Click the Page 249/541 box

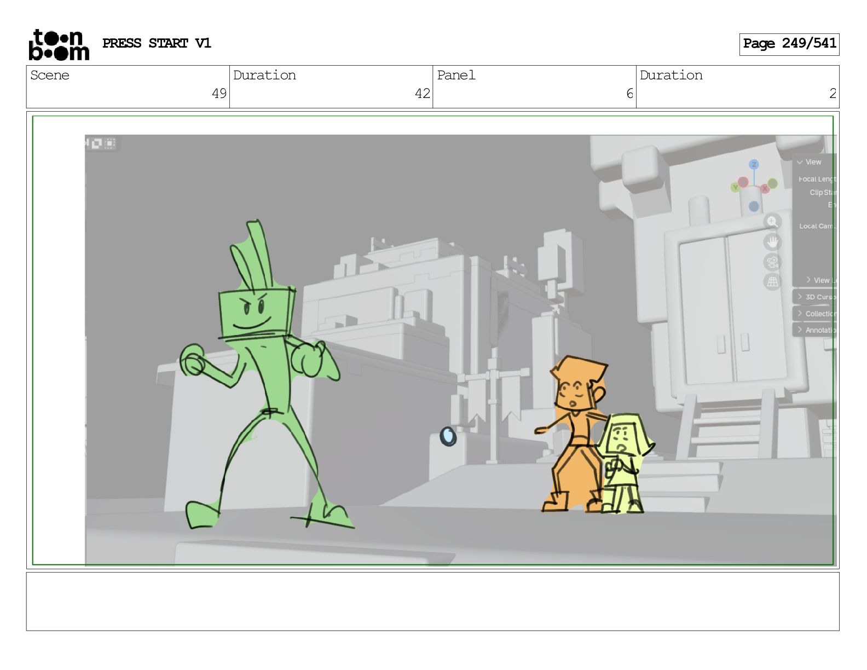point(789,44)
